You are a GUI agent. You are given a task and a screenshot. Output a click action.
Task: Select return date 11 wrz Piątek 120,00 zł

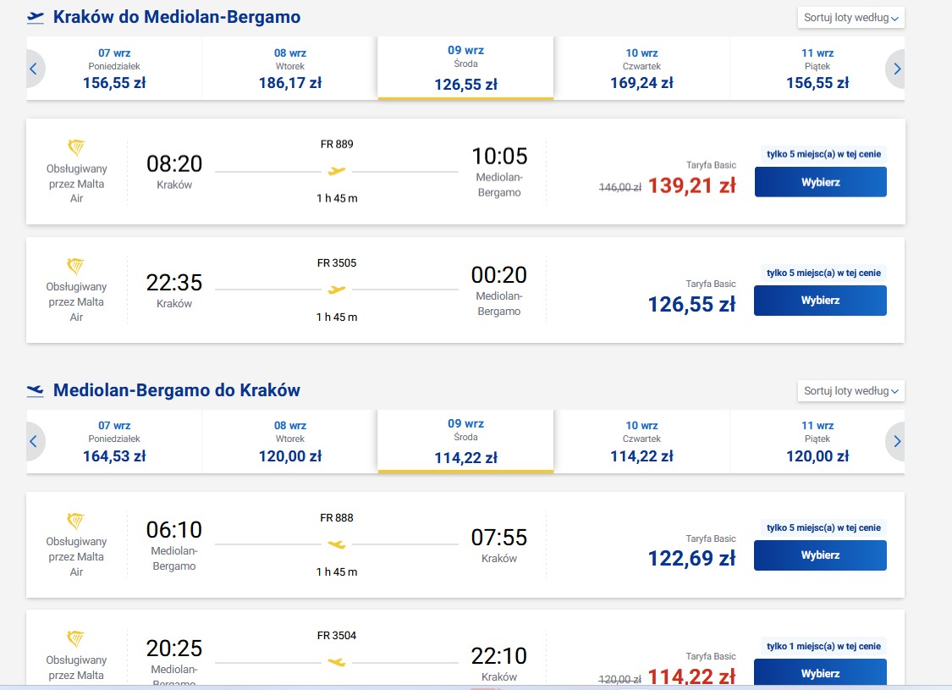pyautogui.click(x=817, y=442)
